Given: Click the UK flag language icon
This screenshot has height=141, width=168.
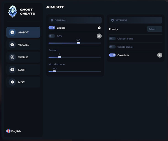Looking at the screenshot, I should click(8, 131).
